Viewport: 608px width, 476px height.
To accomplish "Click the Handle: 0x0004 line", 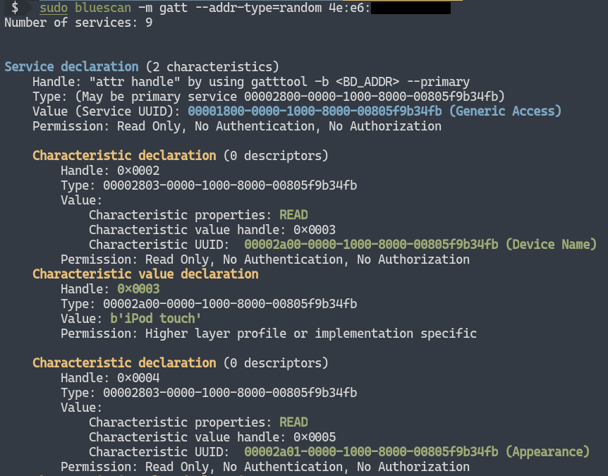I will coord(110,378).
